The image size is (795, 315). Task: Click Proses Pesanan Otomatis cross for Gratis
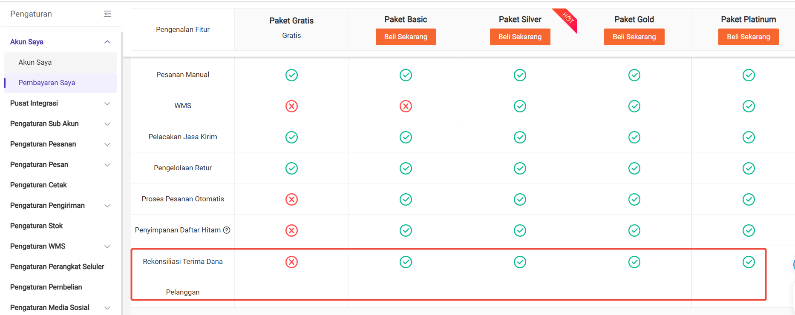[291, 199]
